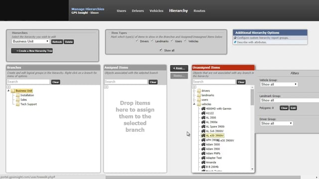Viewport: 319px width, 179px height.
Task: Click the landmarks folder icon
Action: (x=199, y=95)
